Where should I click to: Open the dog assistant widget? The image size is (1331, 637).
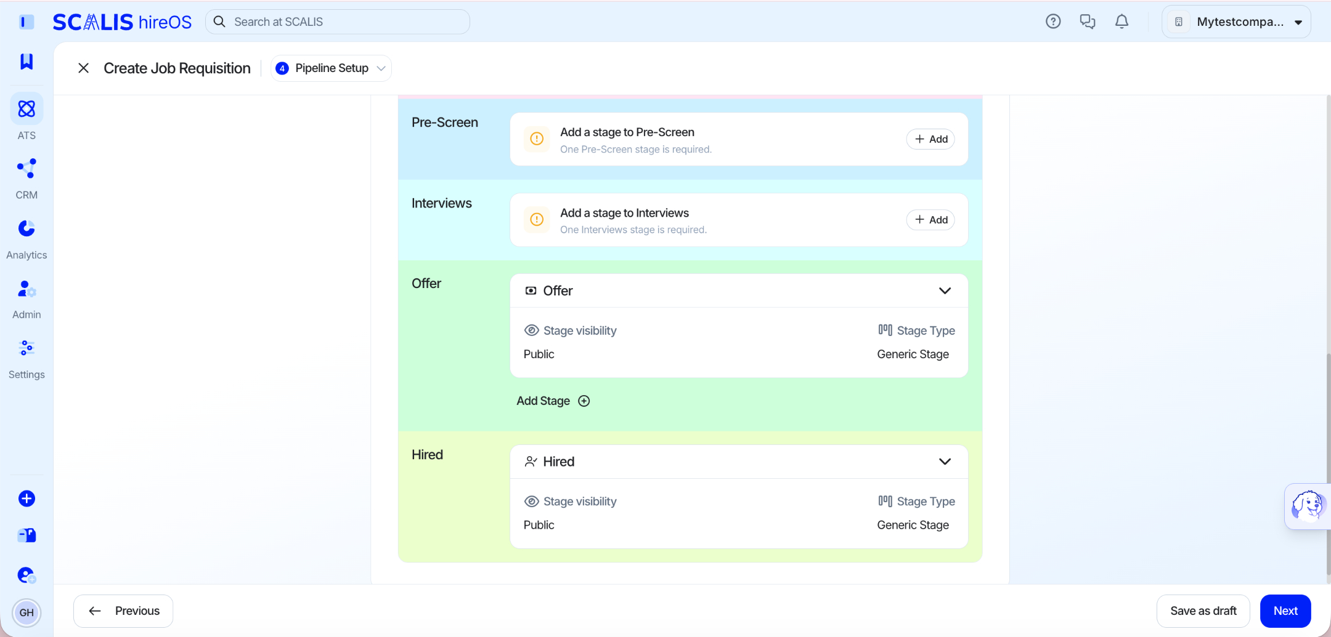coord(1308,506)
